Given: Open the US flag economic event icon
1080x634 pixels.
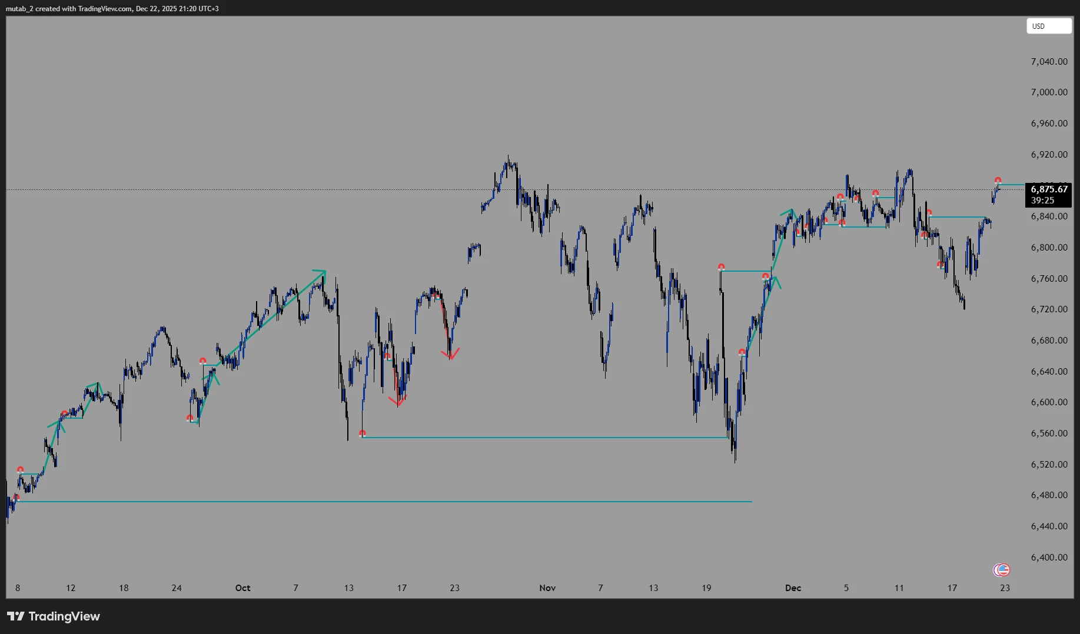Looking at the screenshot, I should point(1001,569).
